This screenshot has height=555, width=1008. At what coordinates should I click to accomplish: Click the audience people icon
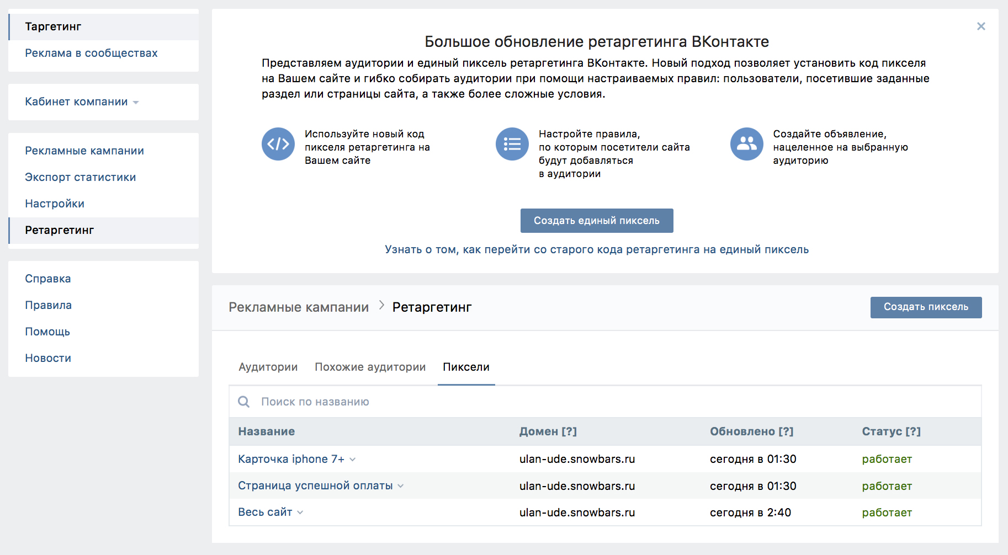[747, 144]
